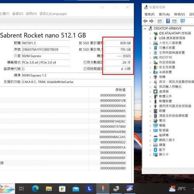Select the 相機 camera icon
Screen dimensions: 194x194
pyautogui.click(x=155, y=77)
